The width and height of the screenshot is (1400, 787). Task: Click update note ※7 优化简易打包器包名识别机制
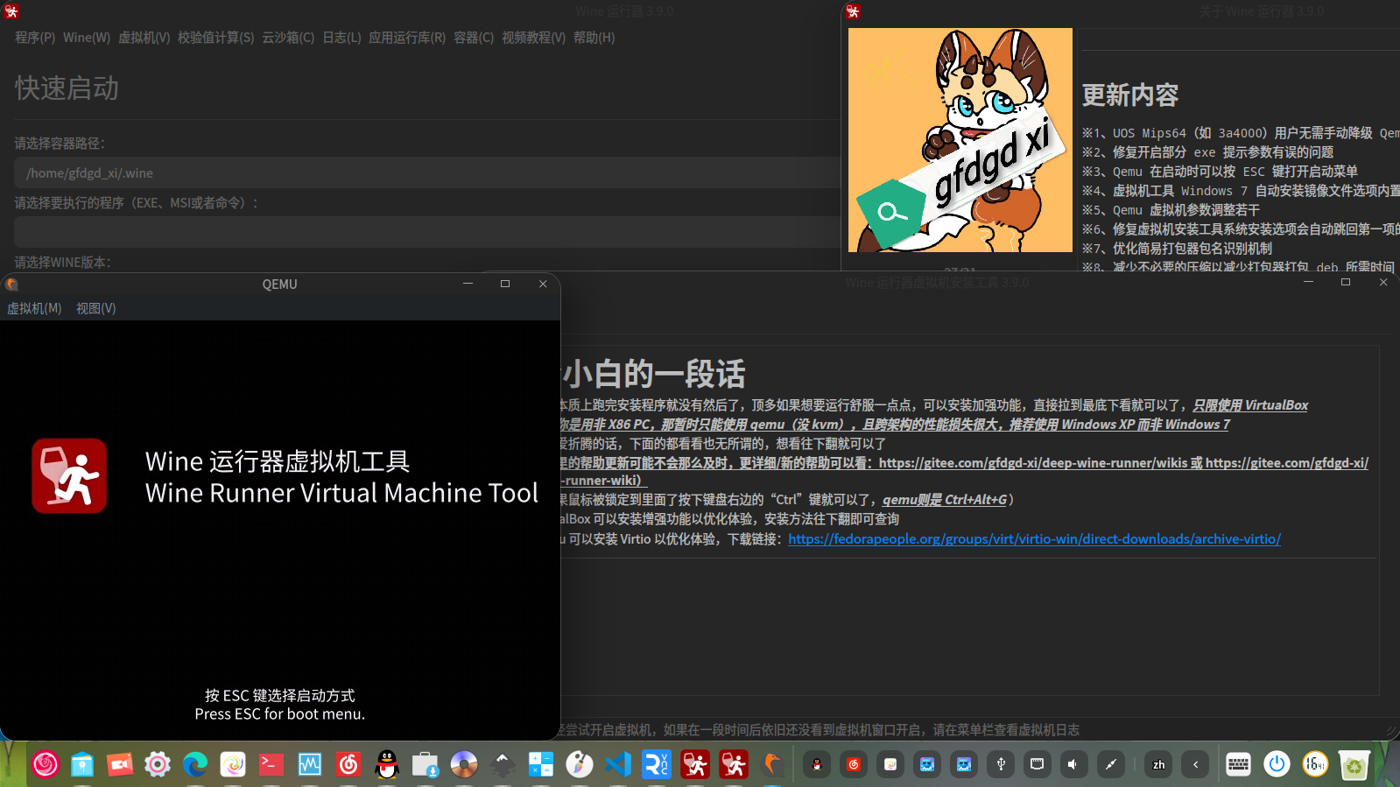point(1177,249)
